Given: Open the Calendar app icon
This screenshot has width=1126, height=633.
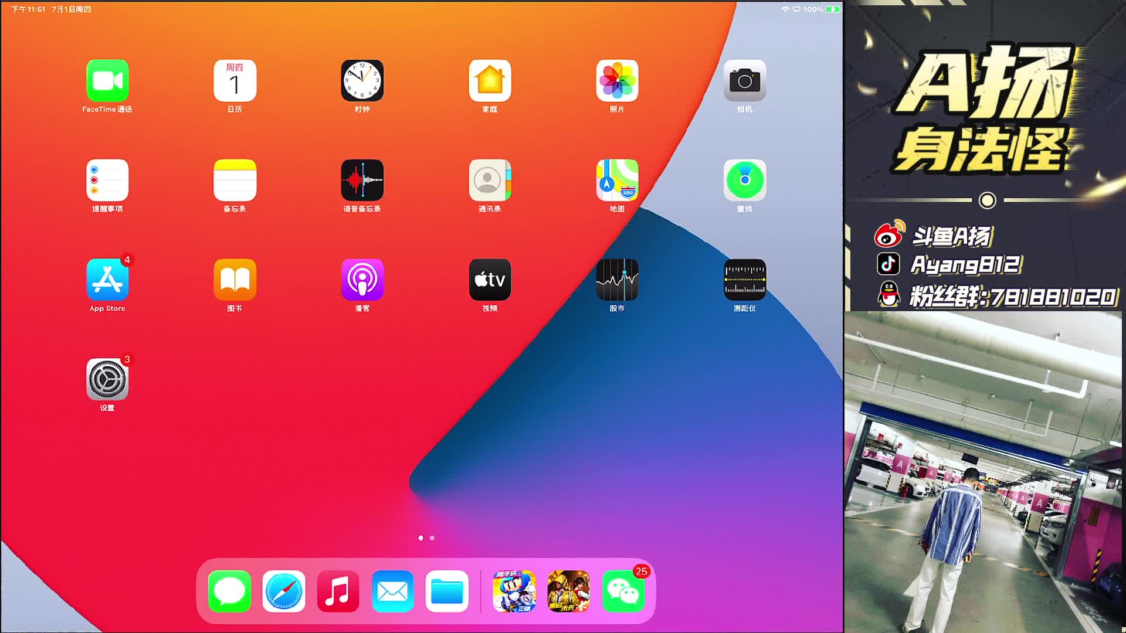Looking at the screenshot, I should coord(235,81).
